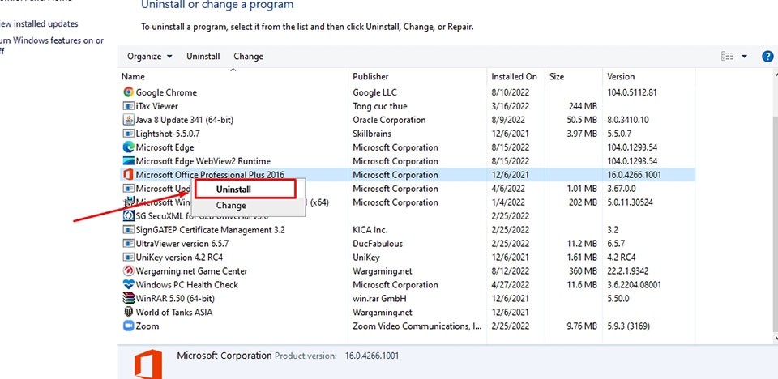This screenshot has width=778, height=379.
Task: Click the WinRAR 5.50 program icon
Action: click(x=128, y=299)
